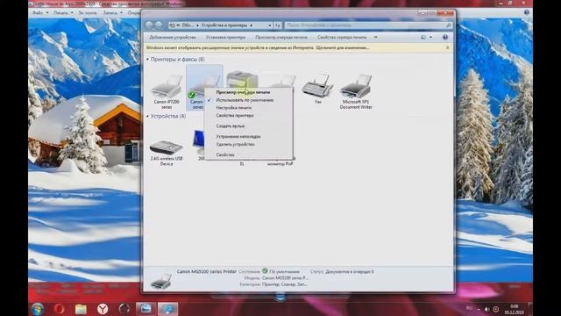Click Photo Viewer help icon at top right
This screenshot has height=316, width=561.
(526, 12)
